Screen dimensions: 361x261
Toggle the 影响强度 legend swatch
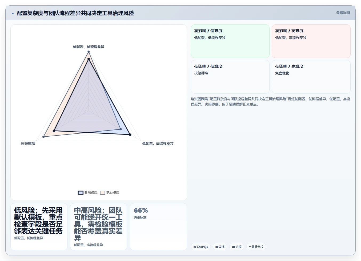tap(81, 193)
